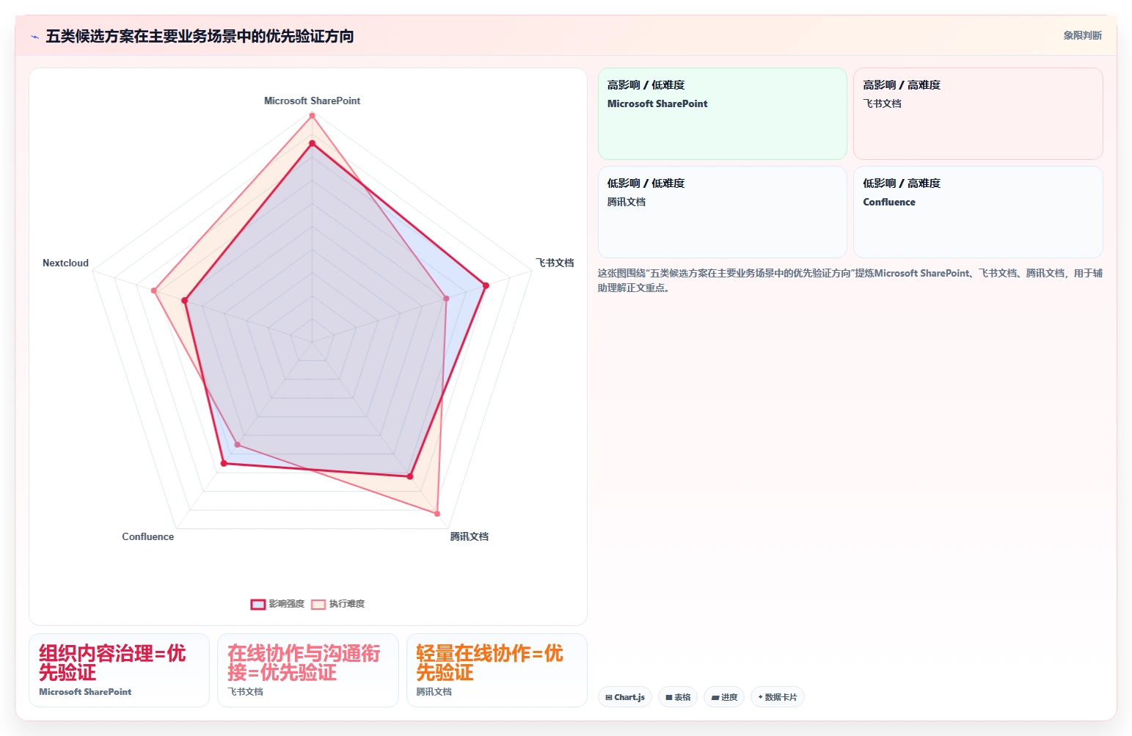1132x736 pixels.
Task: Click the 表格 tag at the bottom
Action: coord(678,697)
